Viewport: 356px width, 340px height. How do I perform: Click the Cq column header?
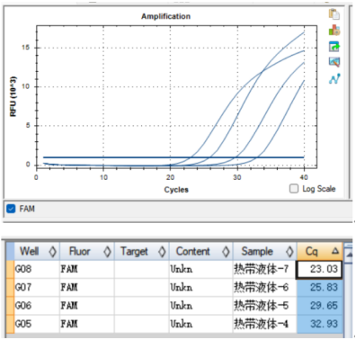320,251
